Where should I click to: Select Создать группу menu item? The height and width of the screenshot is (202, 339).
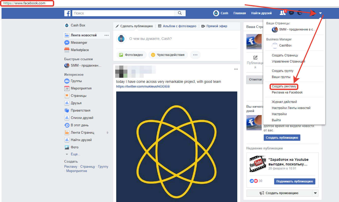283,71
